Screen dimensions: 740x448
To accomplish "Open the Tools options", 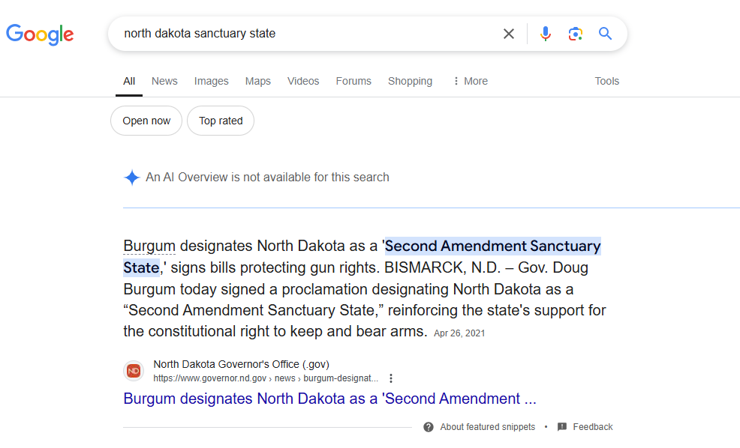I will click(x=606, y=81).
